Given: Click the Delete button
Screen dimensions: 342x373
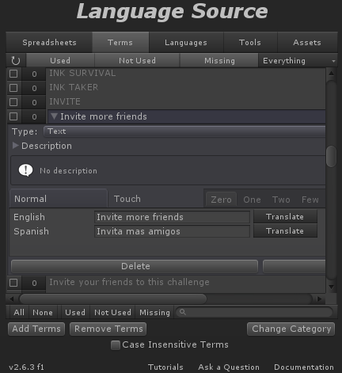Looking at the screenshot, I should 135,266.
